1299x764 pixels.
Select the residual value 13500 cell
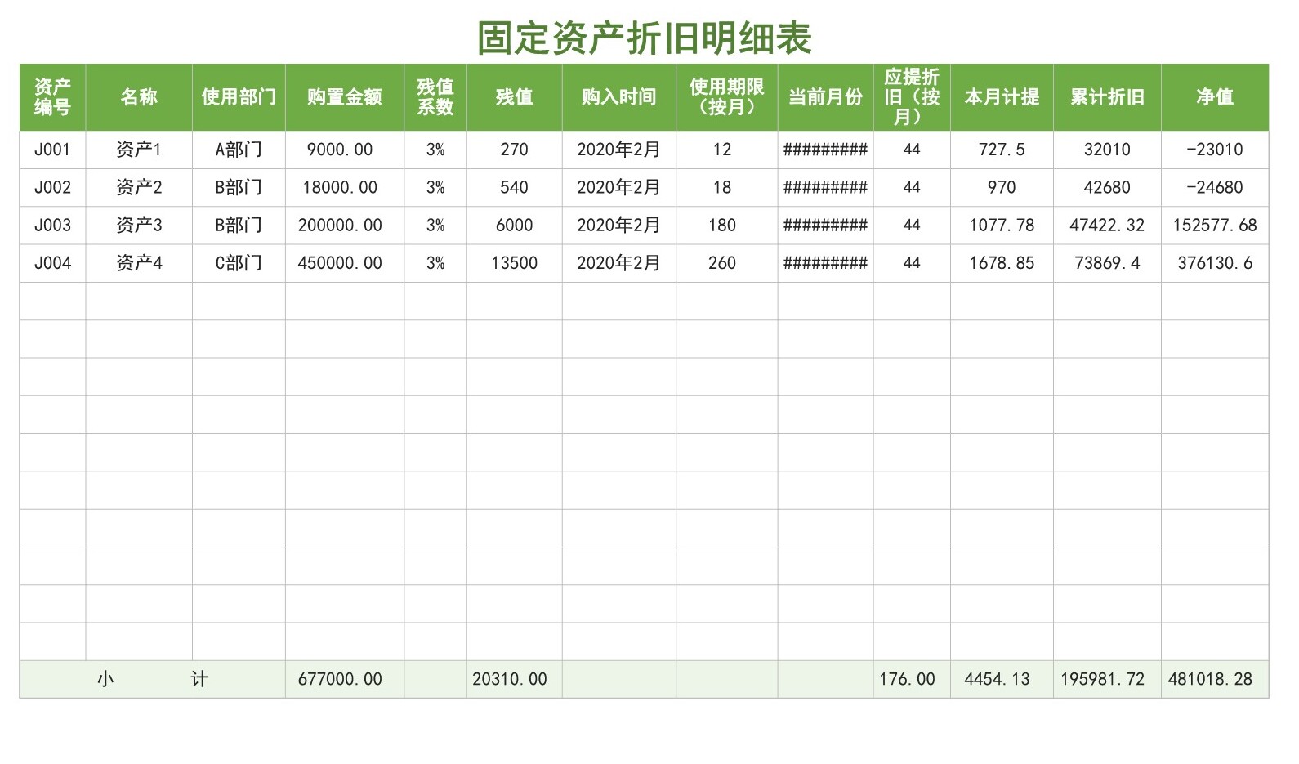(x=514, y=263)
